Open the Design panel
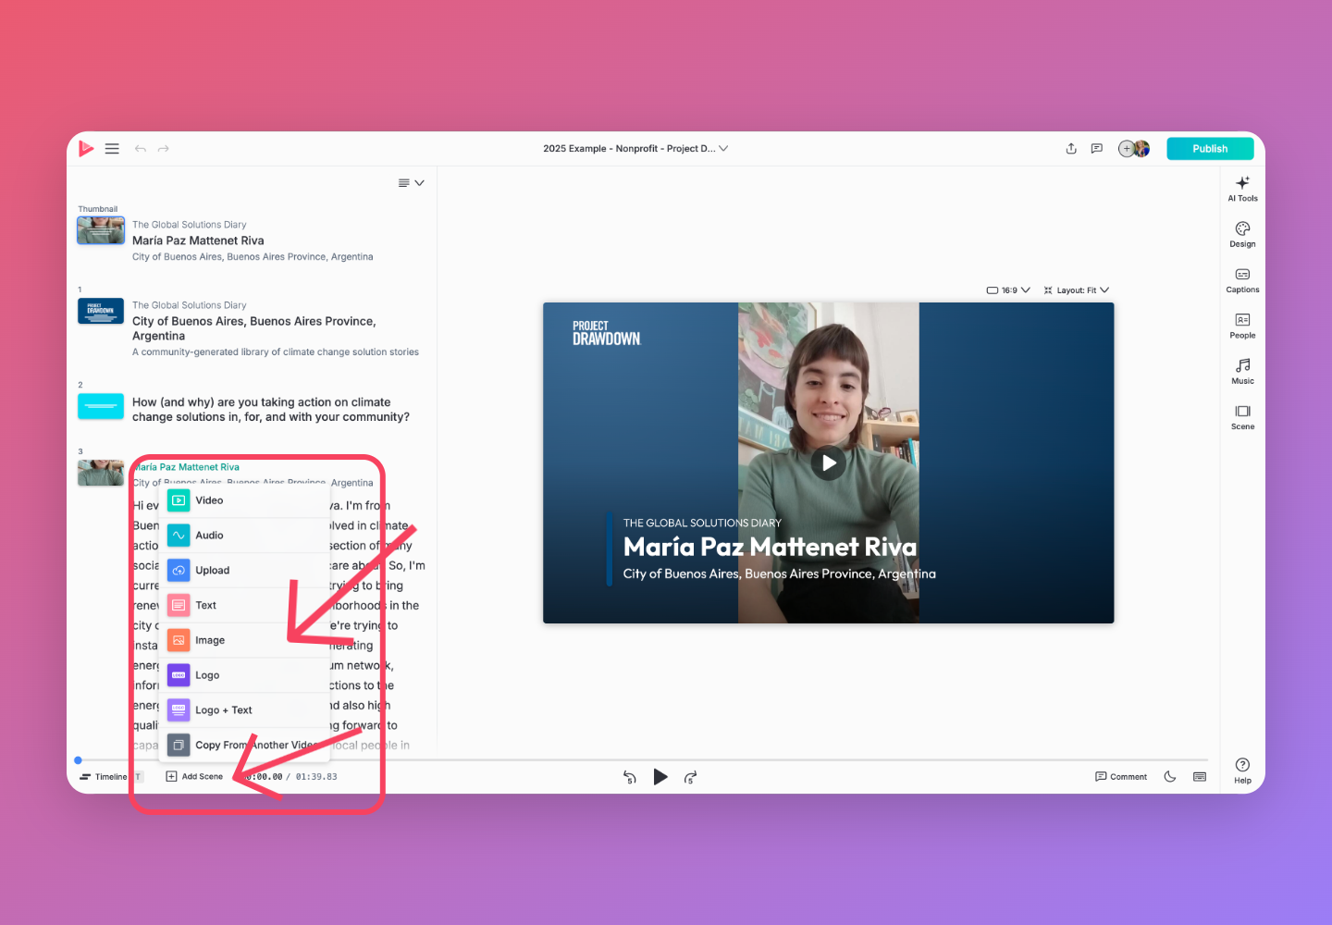The width and height of the screenshot is (1332, 925). coord(1242,234)
